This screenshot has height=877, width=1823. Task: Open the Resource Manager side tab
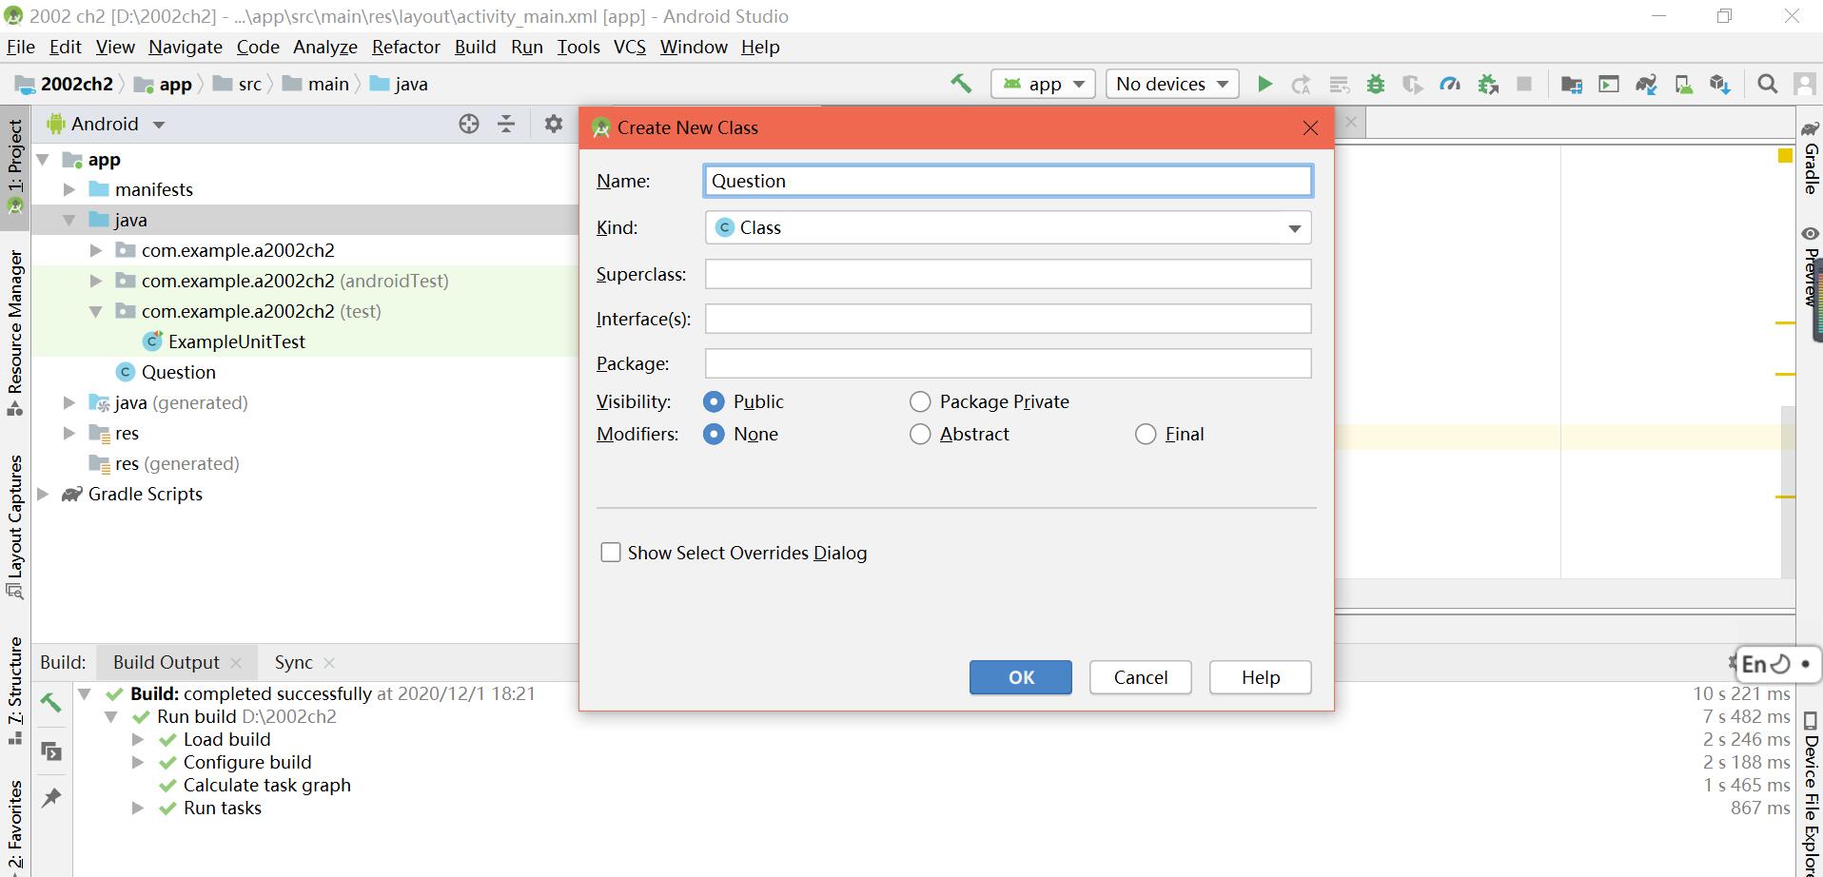pyautogui.click(x=15, y=333)
